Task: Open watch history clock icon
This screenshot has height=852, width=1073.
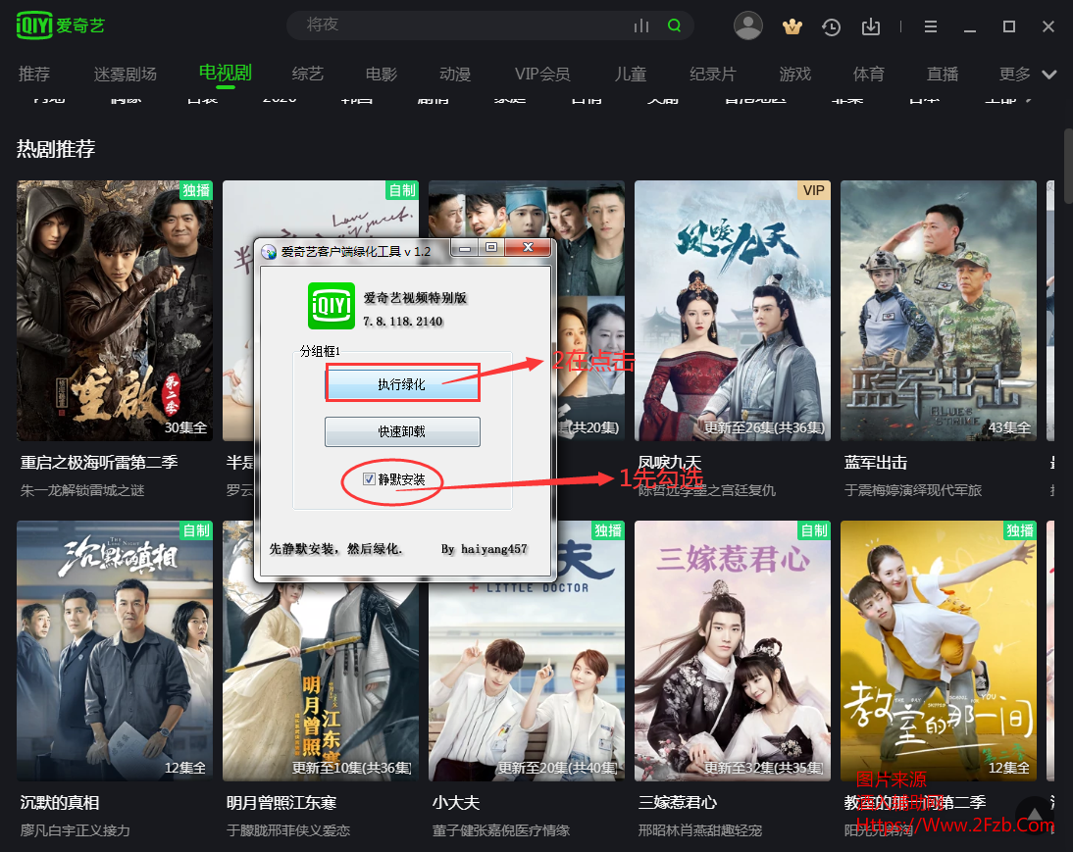Action: 831,26
